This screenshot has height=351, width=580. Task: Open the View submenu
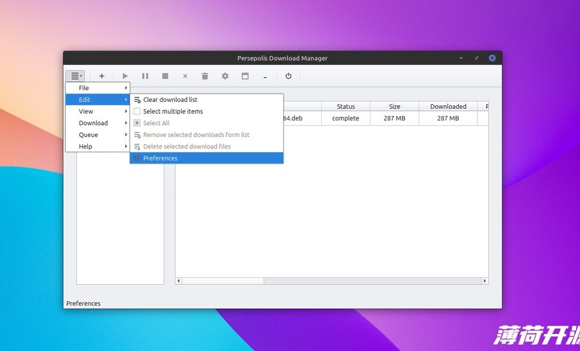pos(97,112)
